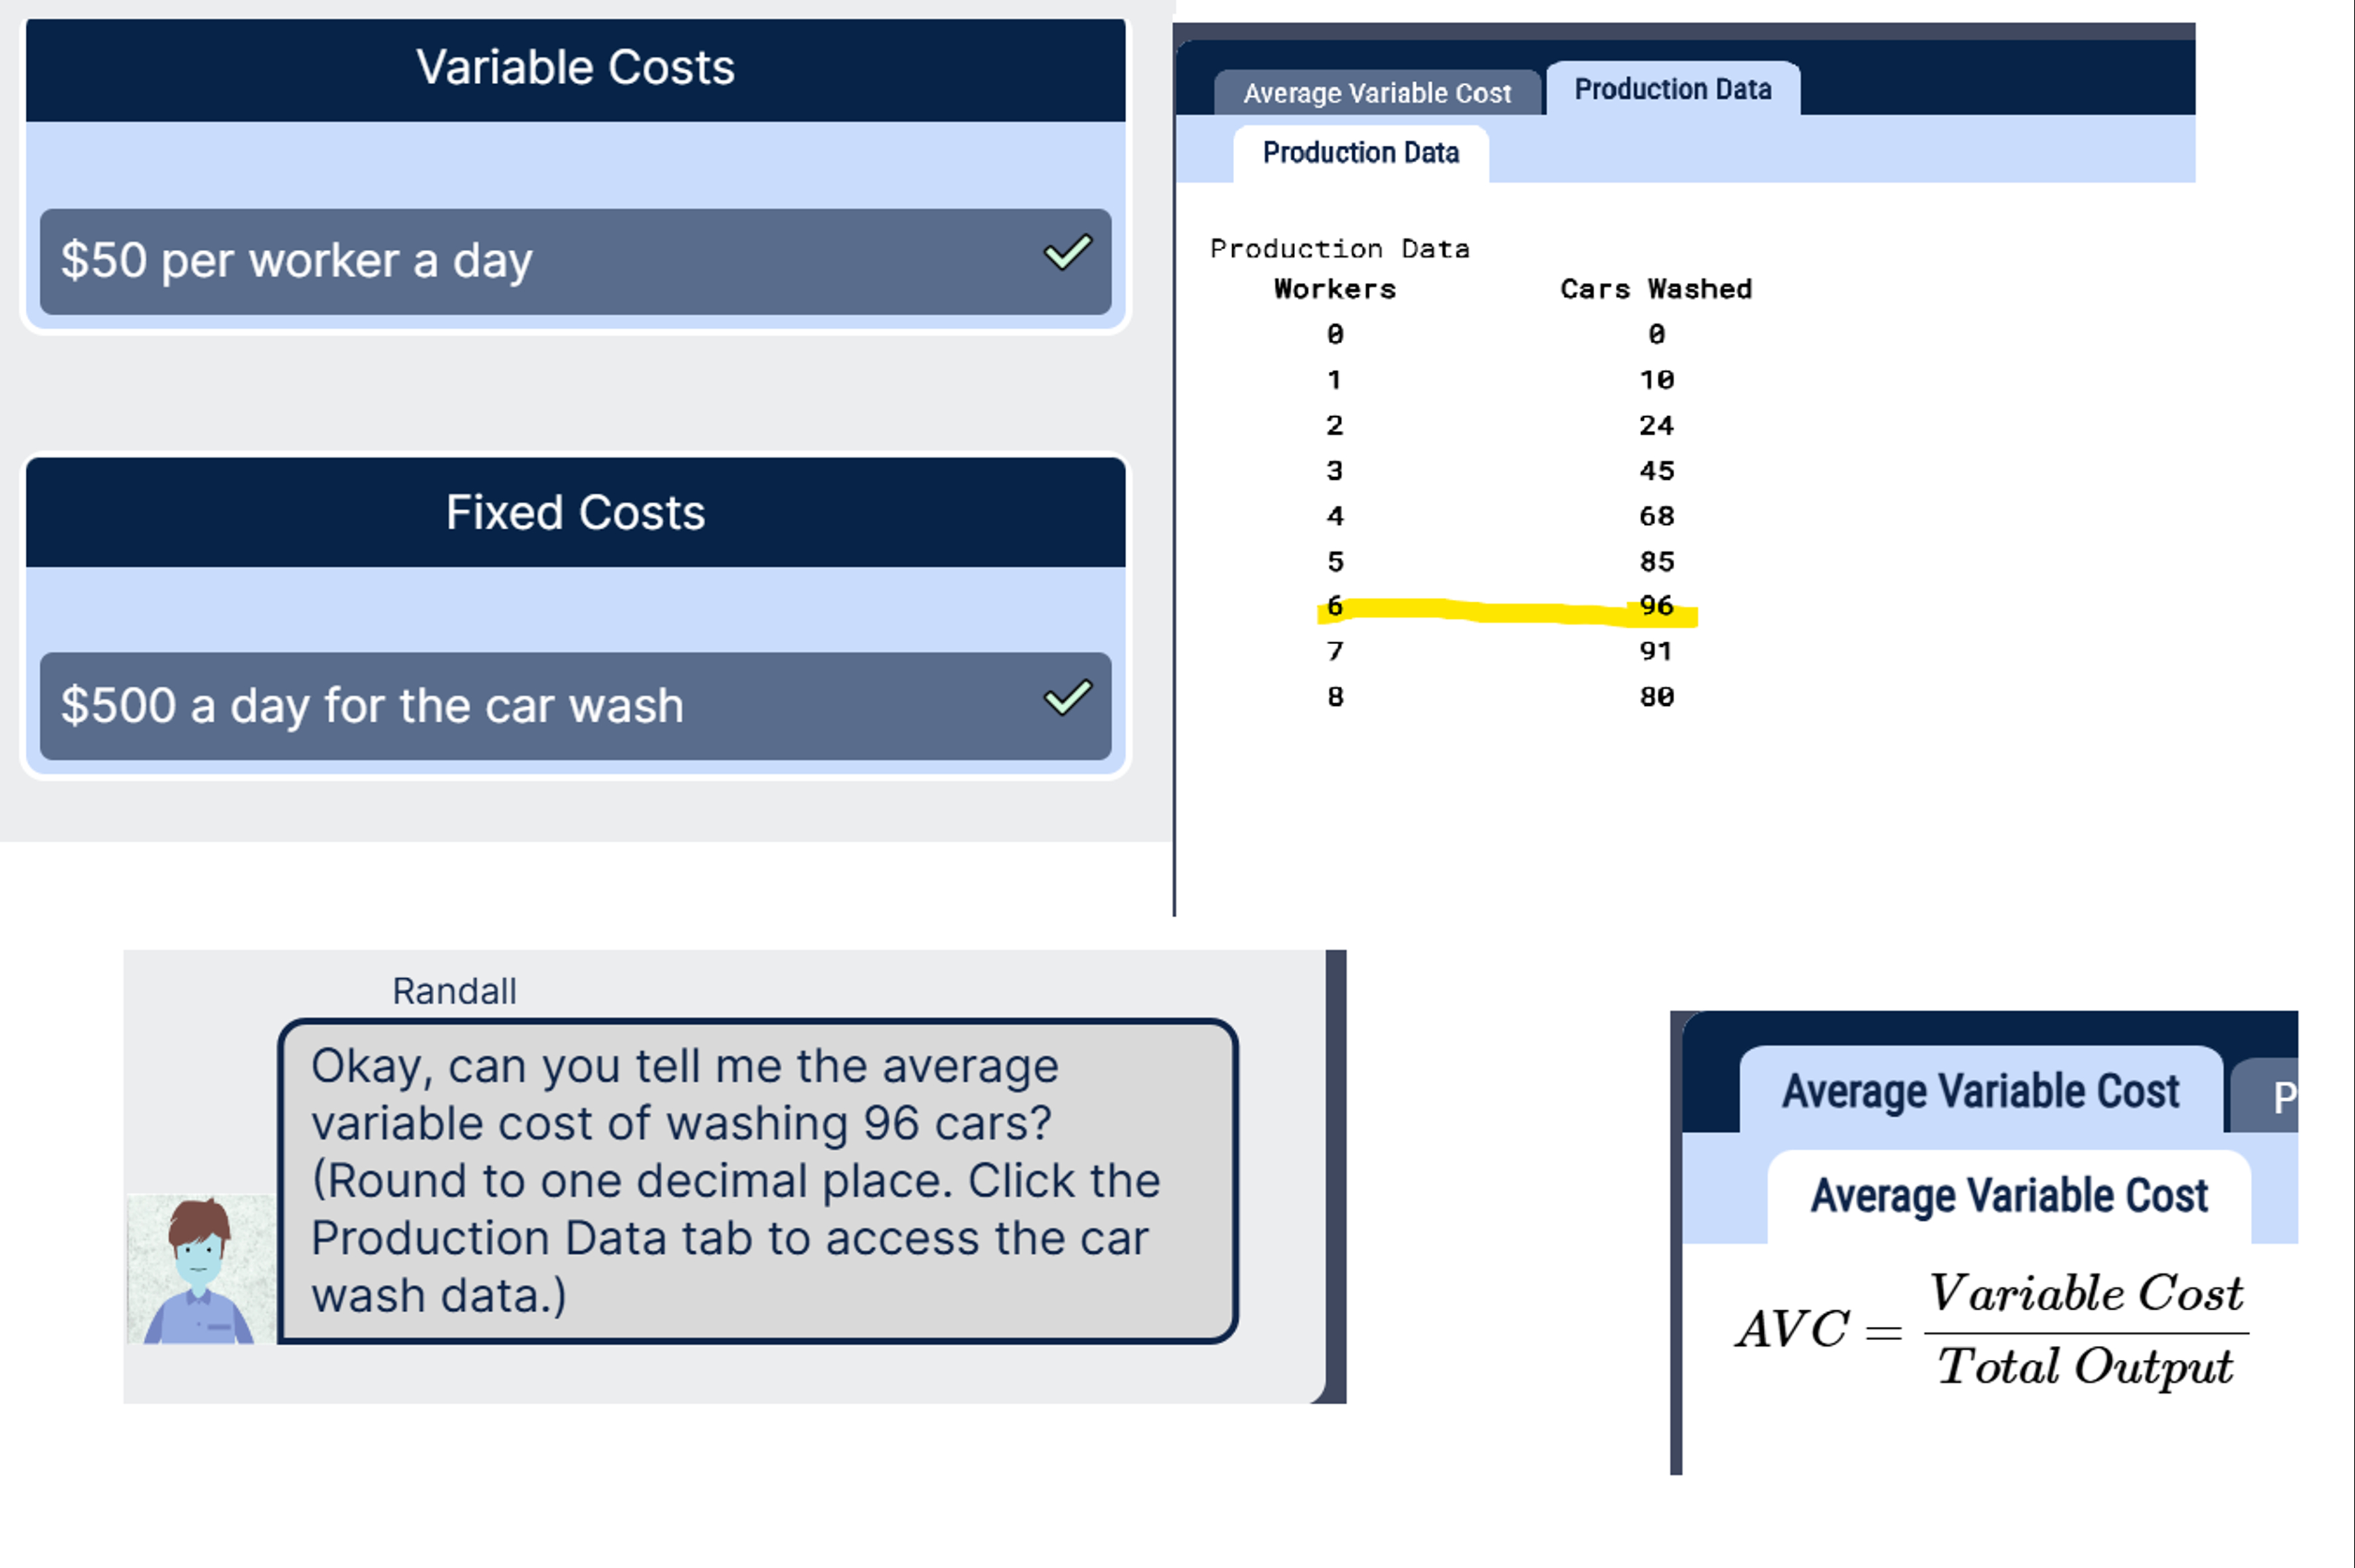Open the Average Variable Cost tab
This screenshot has width=2355, height=1568.
coord(1376,93)
